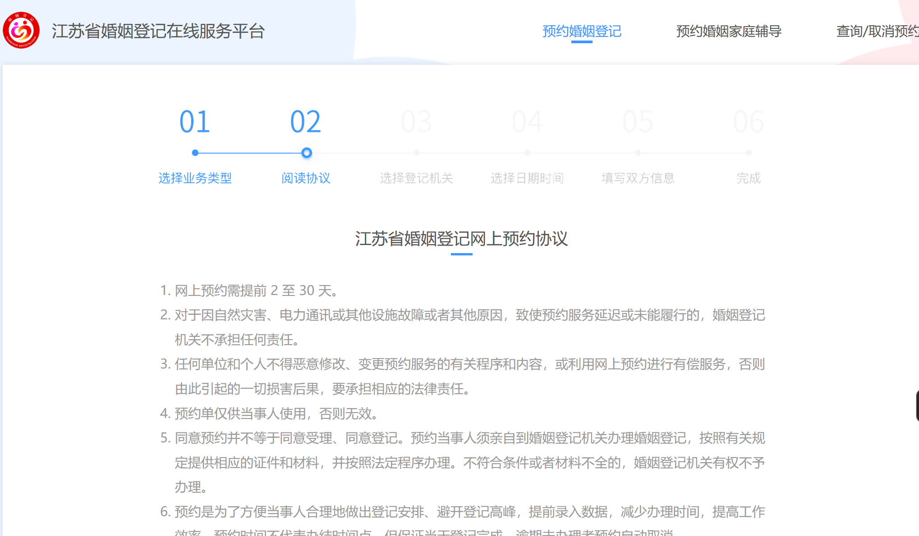Click the 填写双方信息 step label
This screenshot has height=536, width=919.
point(638,178)
